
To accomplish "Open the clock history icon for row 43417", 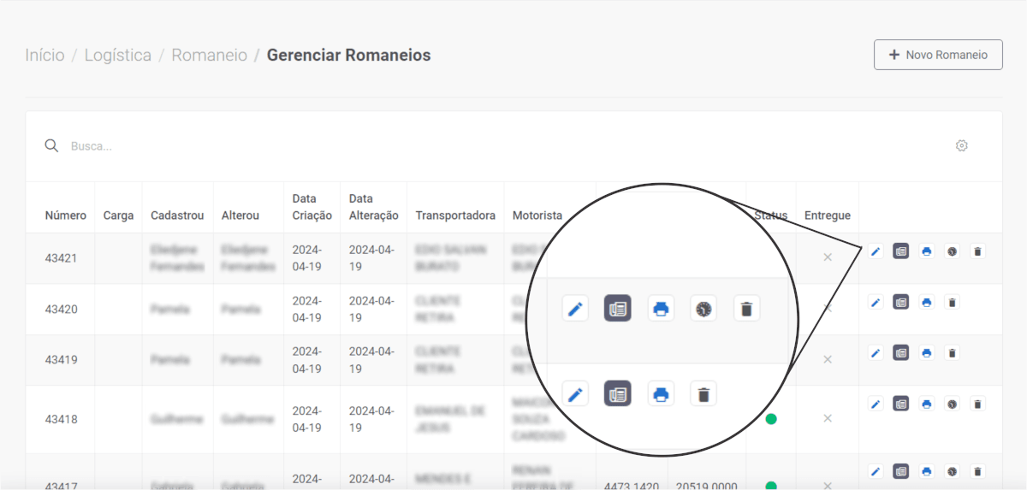I will [x=953, y=471].
